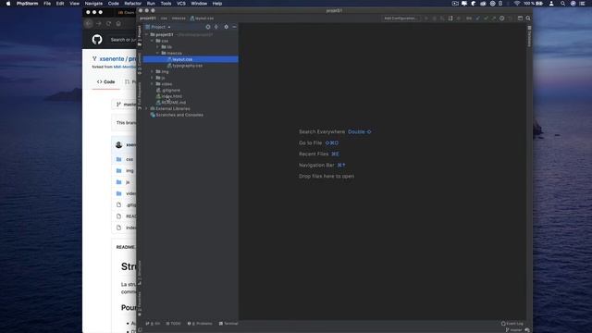
Task: Click the locate/select opened file icon in Project panel
Action: point(208,27)
